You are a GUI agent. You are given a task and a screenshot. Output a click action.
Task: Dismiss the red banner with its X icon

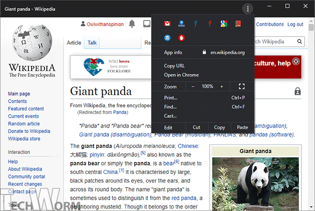pyautogui.click(x=296, y=61)
